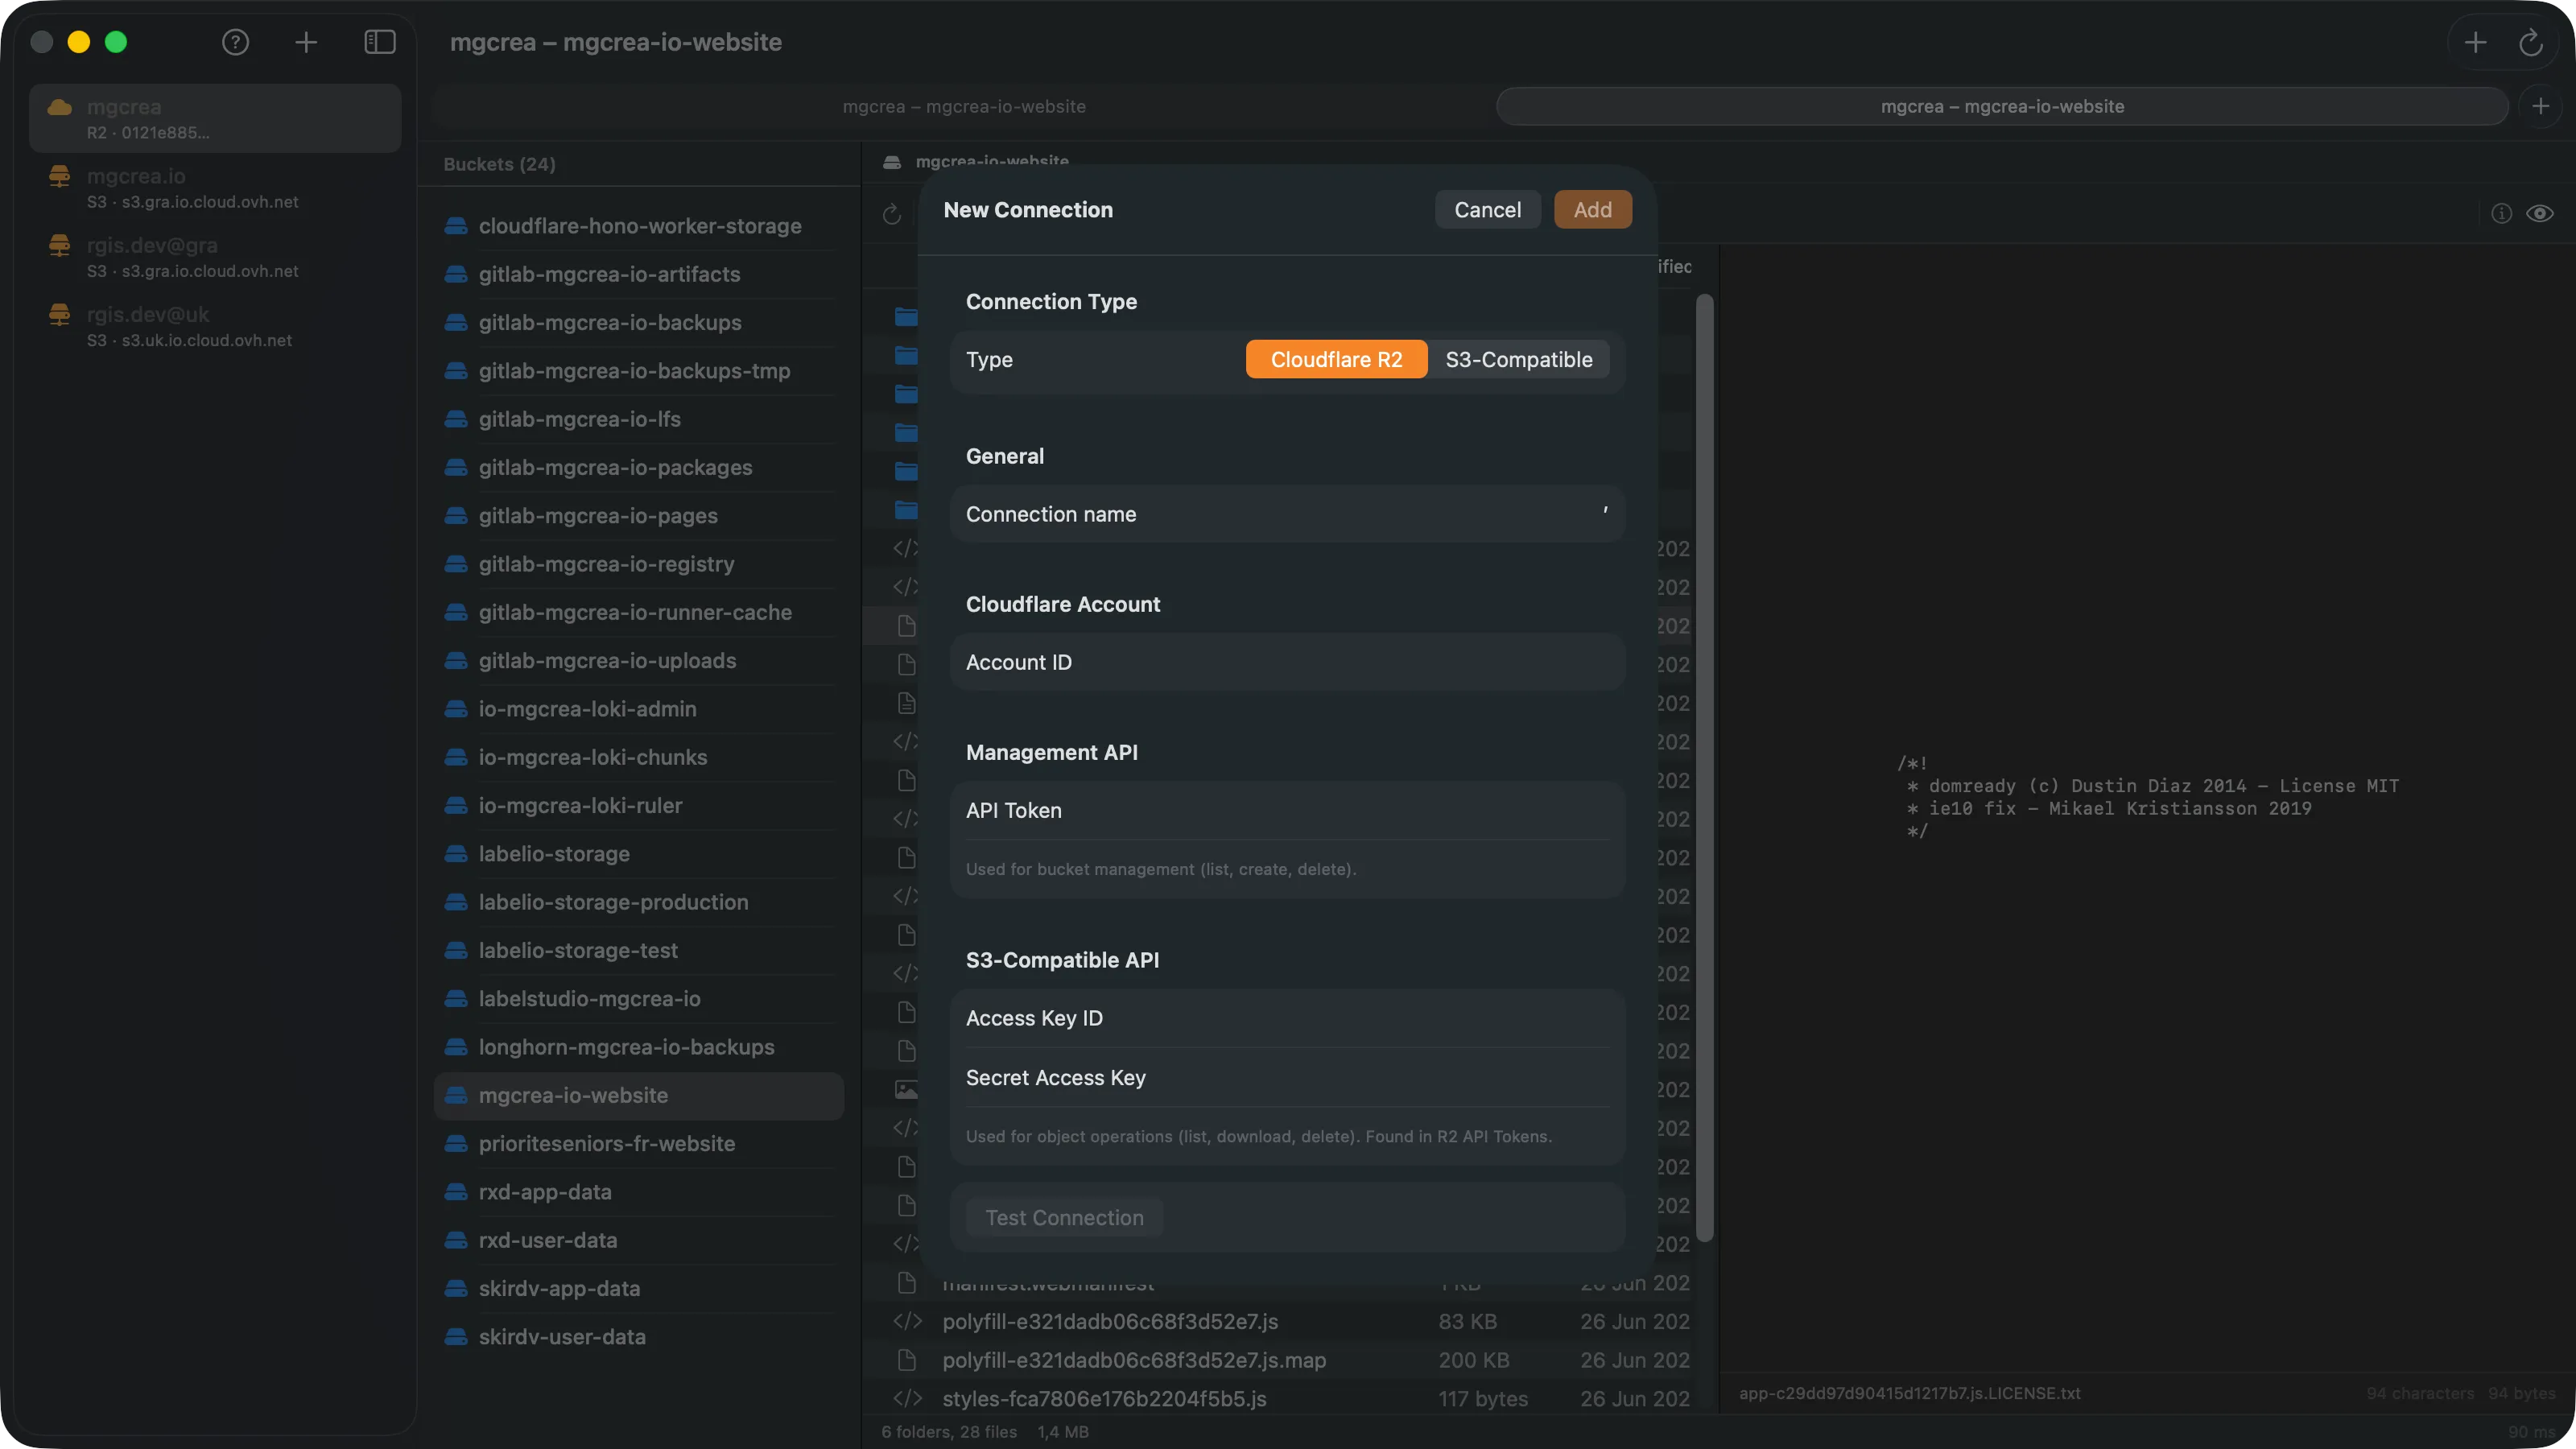Click the new tab plus icon
This screenshot has width=2576, height=1449.
click(x=2541, y=106)
